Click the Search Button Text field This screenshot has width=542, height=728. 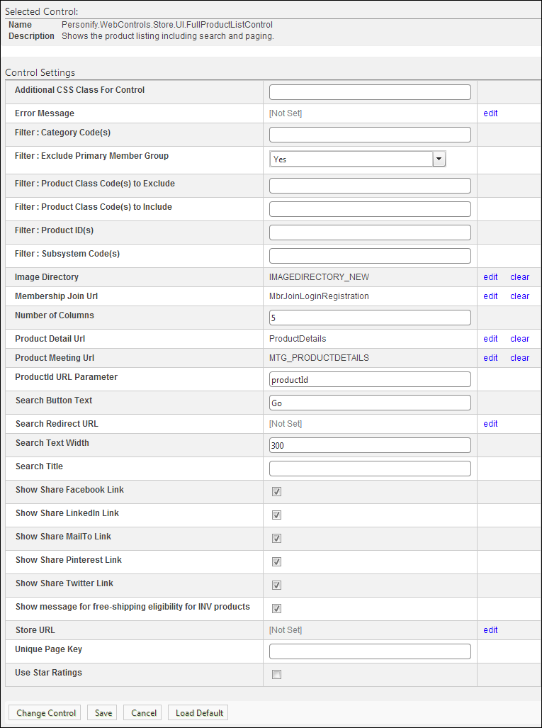pyautogui.click(x=370, y=403)
